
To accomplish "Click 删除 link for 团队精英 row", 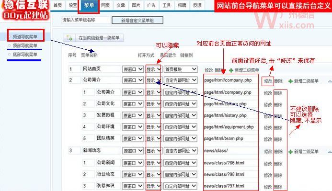I will pos(278,139).
